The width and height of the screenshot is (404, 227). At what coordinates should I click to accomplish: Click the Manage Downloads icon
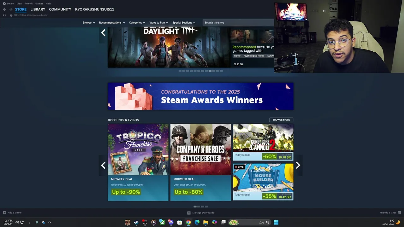(189, 212)
